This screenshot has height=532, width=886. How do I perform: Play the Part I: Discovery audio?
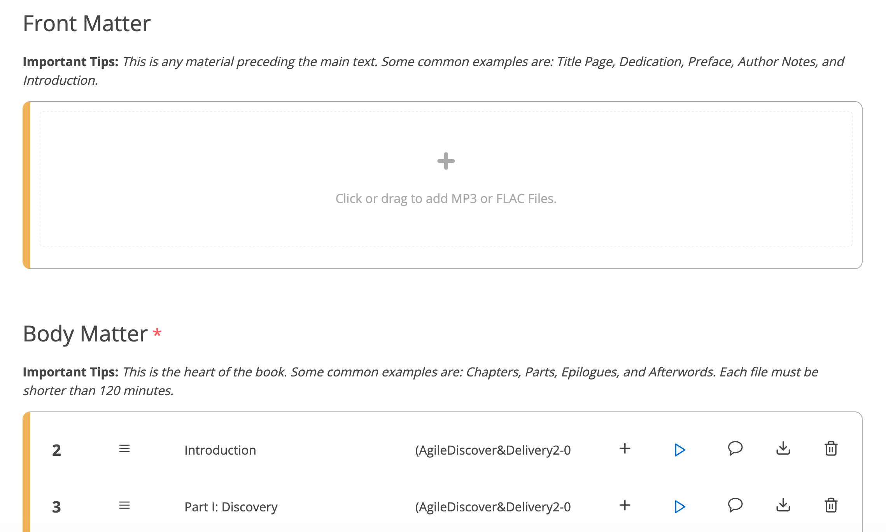(679, 507)
